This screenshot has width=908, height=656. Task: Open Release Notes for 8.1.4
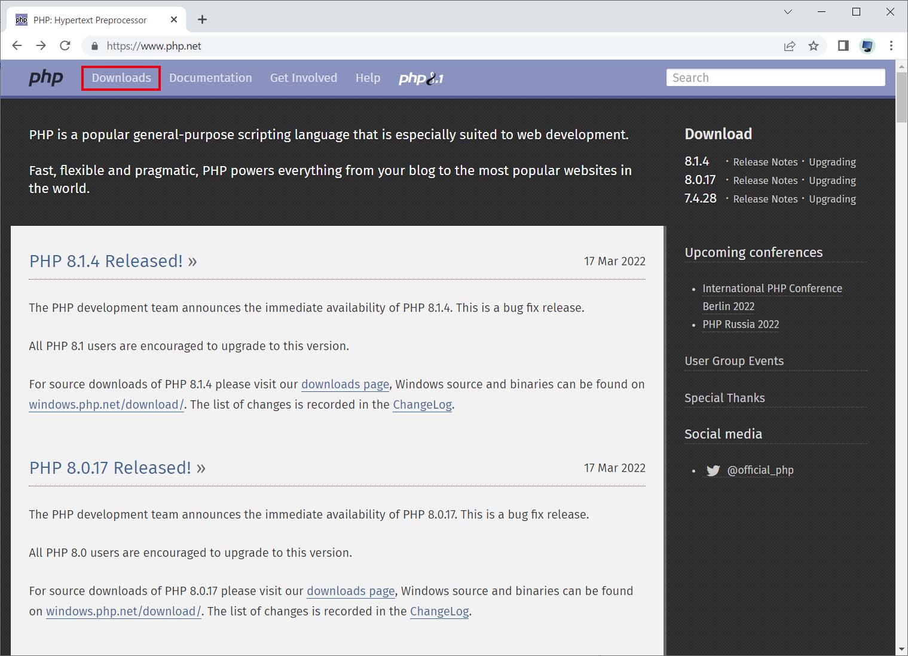tap(765, 162)
